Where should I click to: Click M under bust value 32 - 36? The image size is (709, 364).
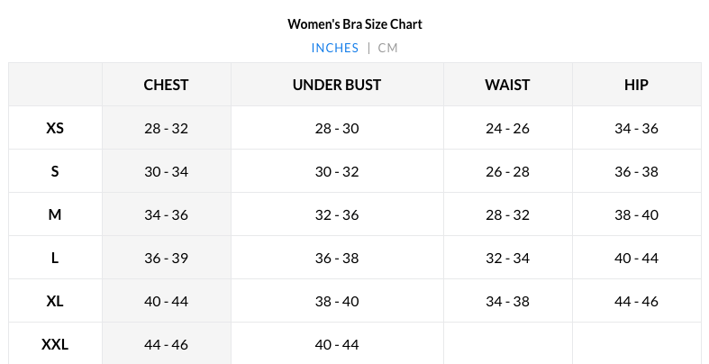click(337, 214)
